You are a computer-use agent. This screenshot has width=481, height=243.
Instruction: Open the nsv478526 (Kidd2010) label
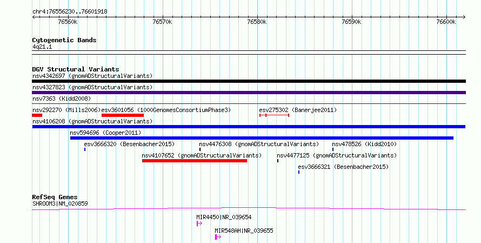[x=364, y=144]
